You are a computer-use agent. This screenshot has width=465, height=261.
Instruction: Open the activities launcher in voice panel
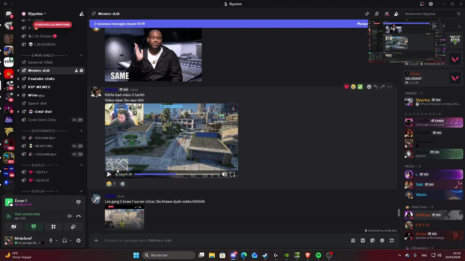[53, 227]
